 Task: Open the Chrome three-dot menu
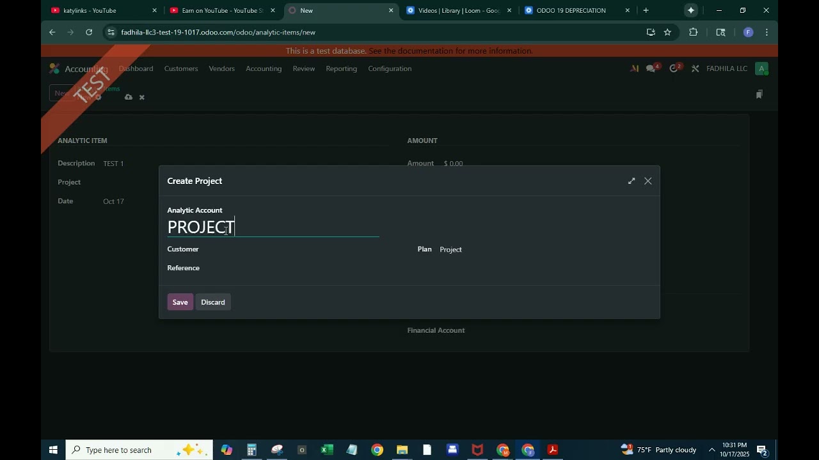(x=767, y=32)
